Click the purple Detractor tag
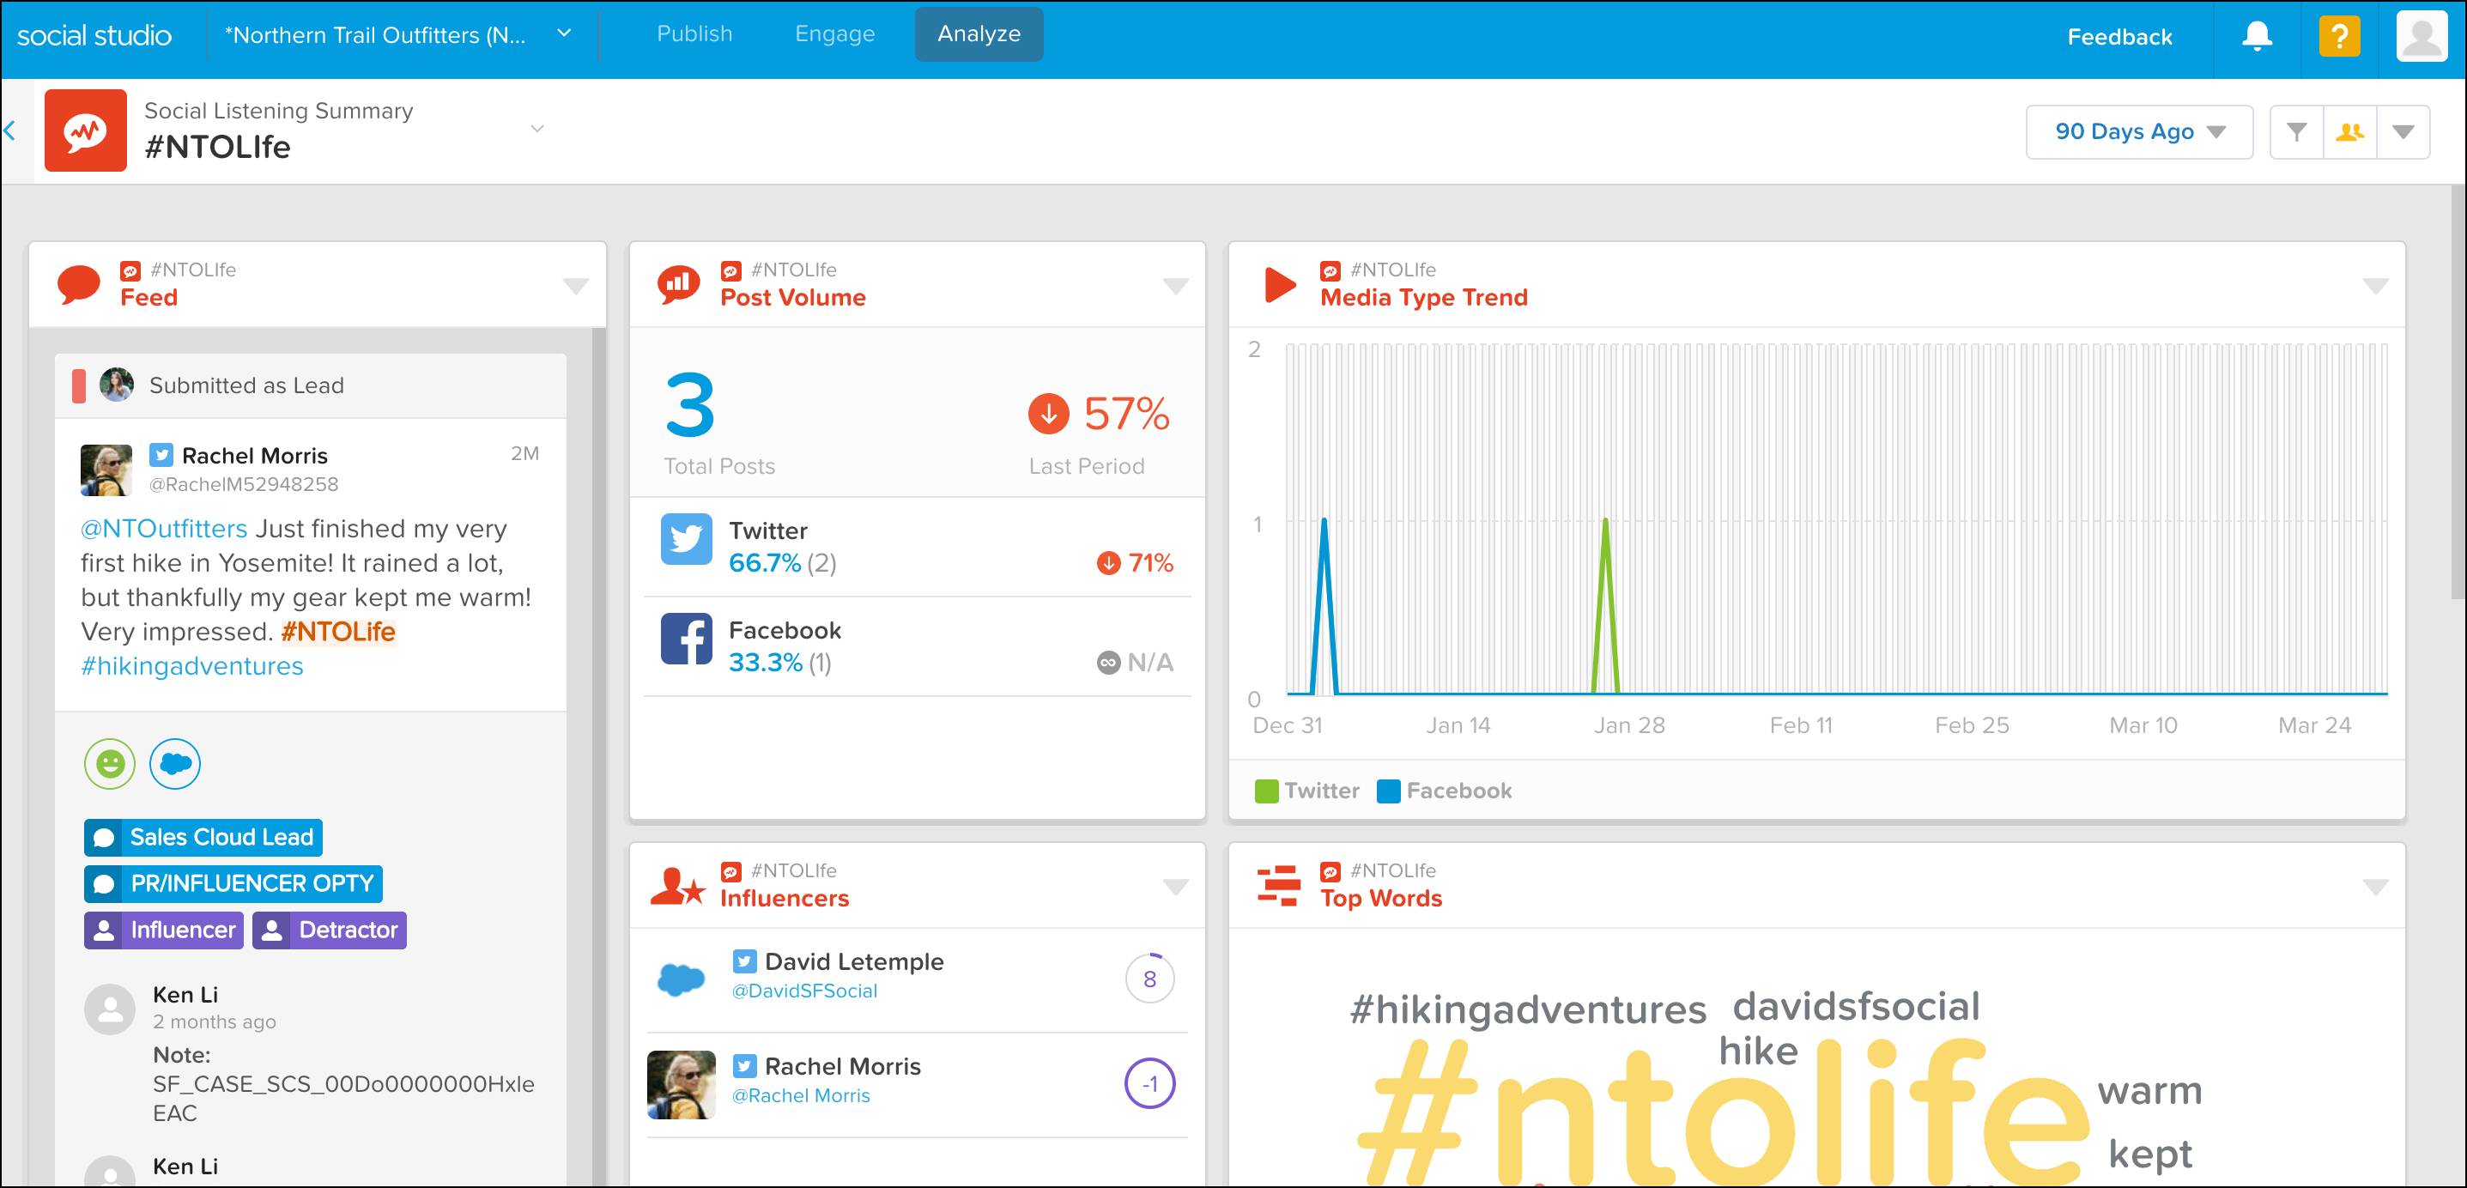This screenshot has width=2467, height=1188. tap(330, 930)
